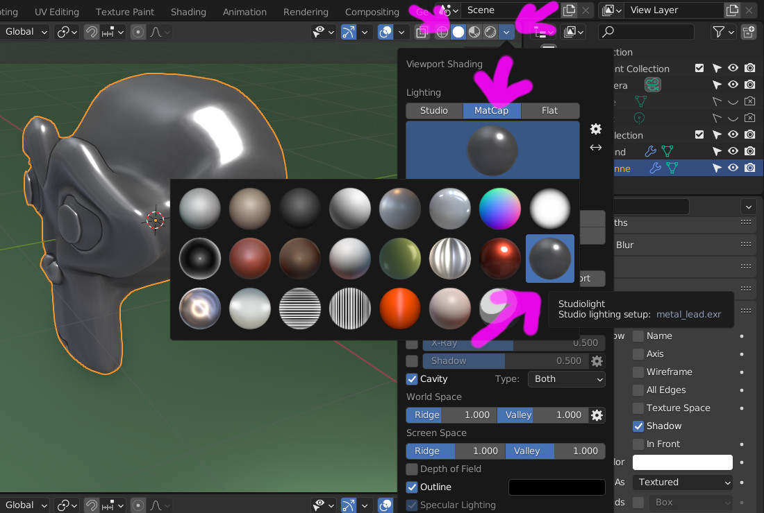Viewport: 764px width, 513px height.
Task: Switch lighting to Studio
Action: pos(433,110)
